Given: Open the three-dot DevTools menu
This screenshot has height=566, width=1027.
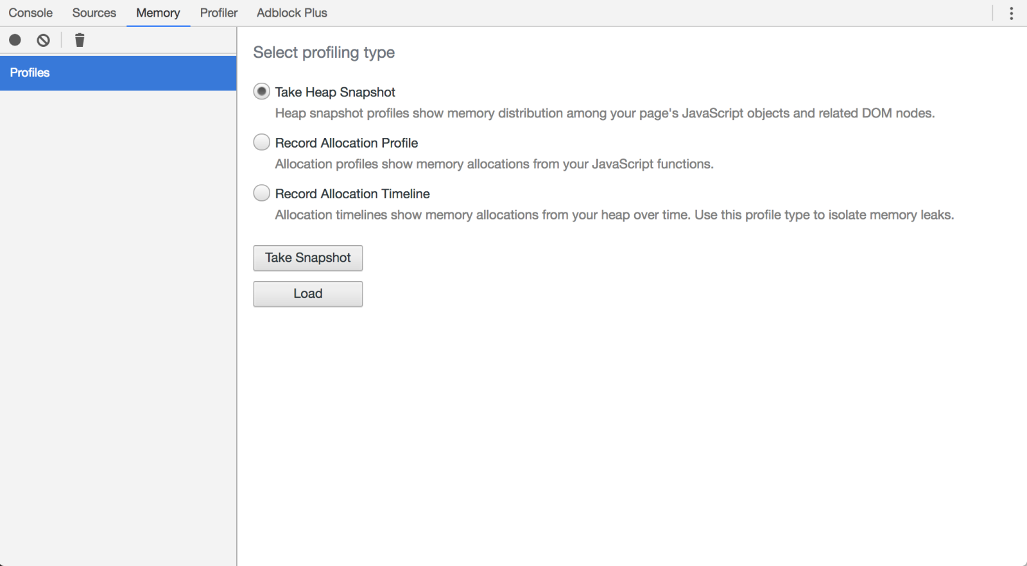Looking at the screenshot, I should [1011, 13].
